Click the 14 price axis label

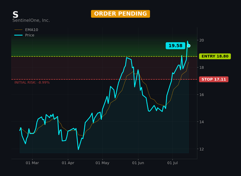click(201, 122)
